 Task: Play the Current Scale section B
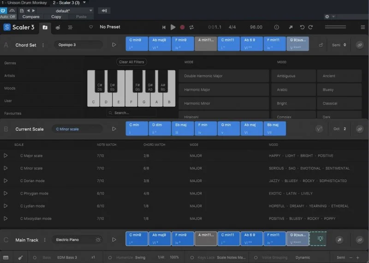[x=114, y=129]
